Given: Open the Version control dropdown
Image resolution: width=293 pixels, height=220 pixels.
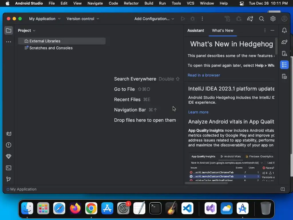Looking at the screenshot, I should (x=83, y=19).
